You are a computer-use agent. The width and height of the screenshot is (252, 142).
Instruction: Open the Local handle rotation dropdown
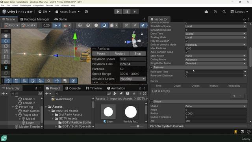(x=29, y=25)
